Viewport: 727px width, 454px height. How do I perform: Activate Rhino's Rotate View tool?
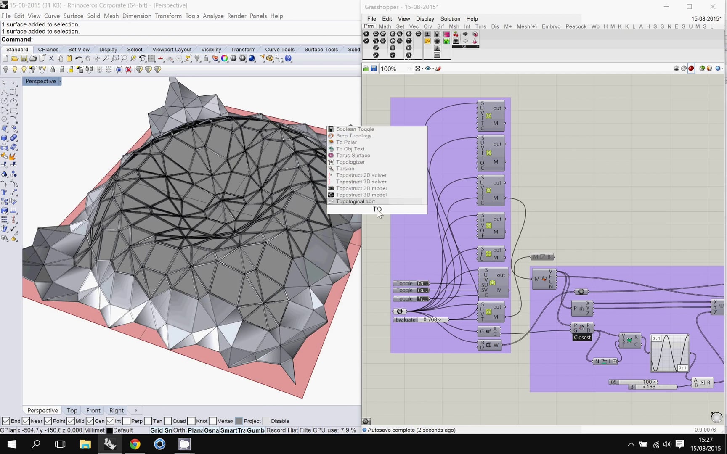click(97, 58)
